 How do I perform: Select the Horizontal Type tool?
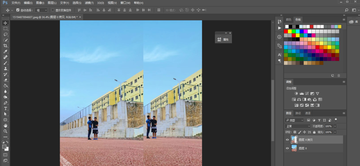(5, 108)
